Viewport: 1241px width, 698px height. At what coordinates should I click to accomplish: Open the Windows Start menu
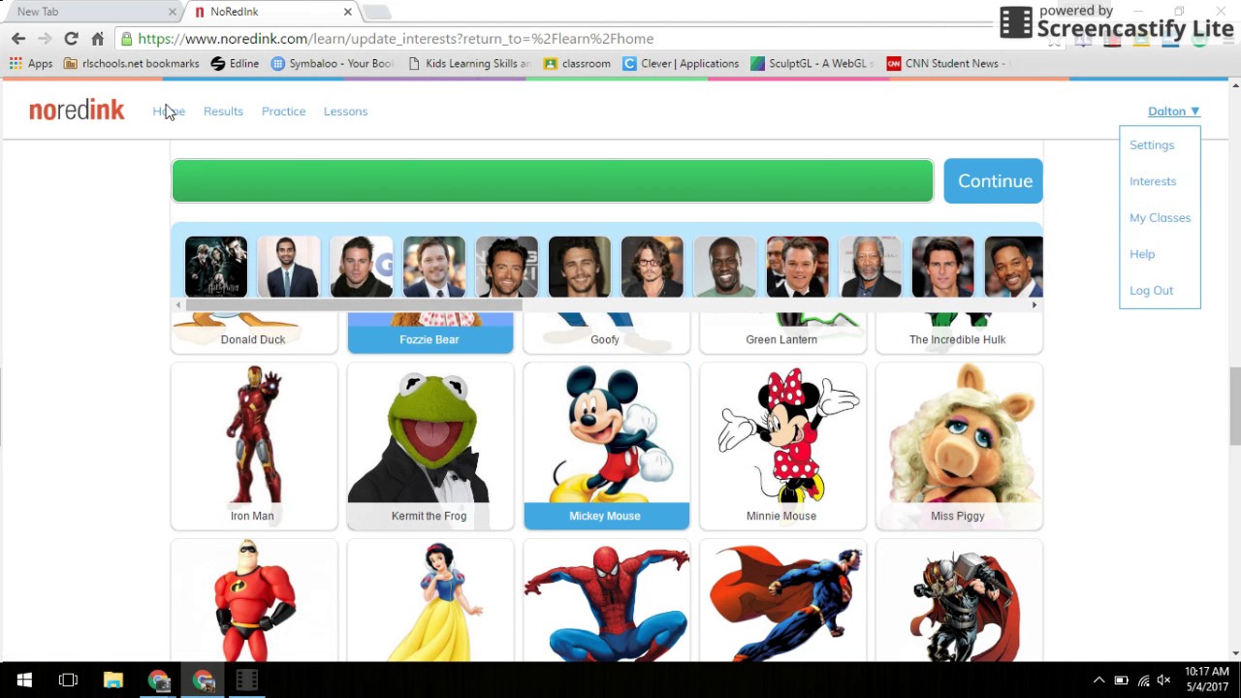pyautogui.click(x=23, y=680)
